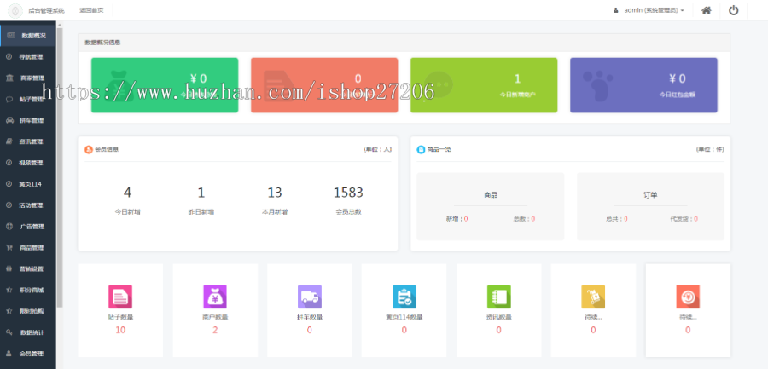Click the orange card showing 0
The image size is (768, 369).
coord(324,85)
